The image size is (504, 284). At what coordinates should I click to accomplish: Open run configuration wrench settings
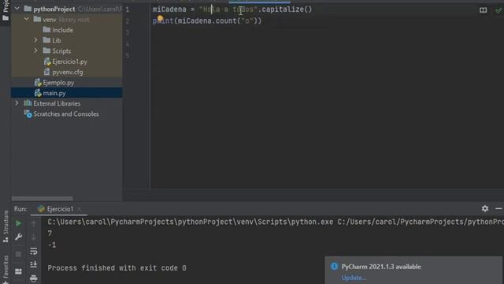pyautogui.click(x=18, y=237)
